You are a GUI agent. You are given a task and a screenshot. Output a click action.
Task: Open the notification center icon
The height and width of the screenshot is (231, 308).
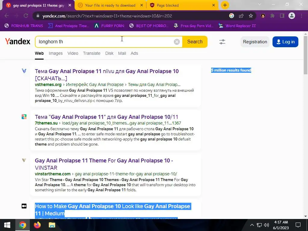[298, 225]
